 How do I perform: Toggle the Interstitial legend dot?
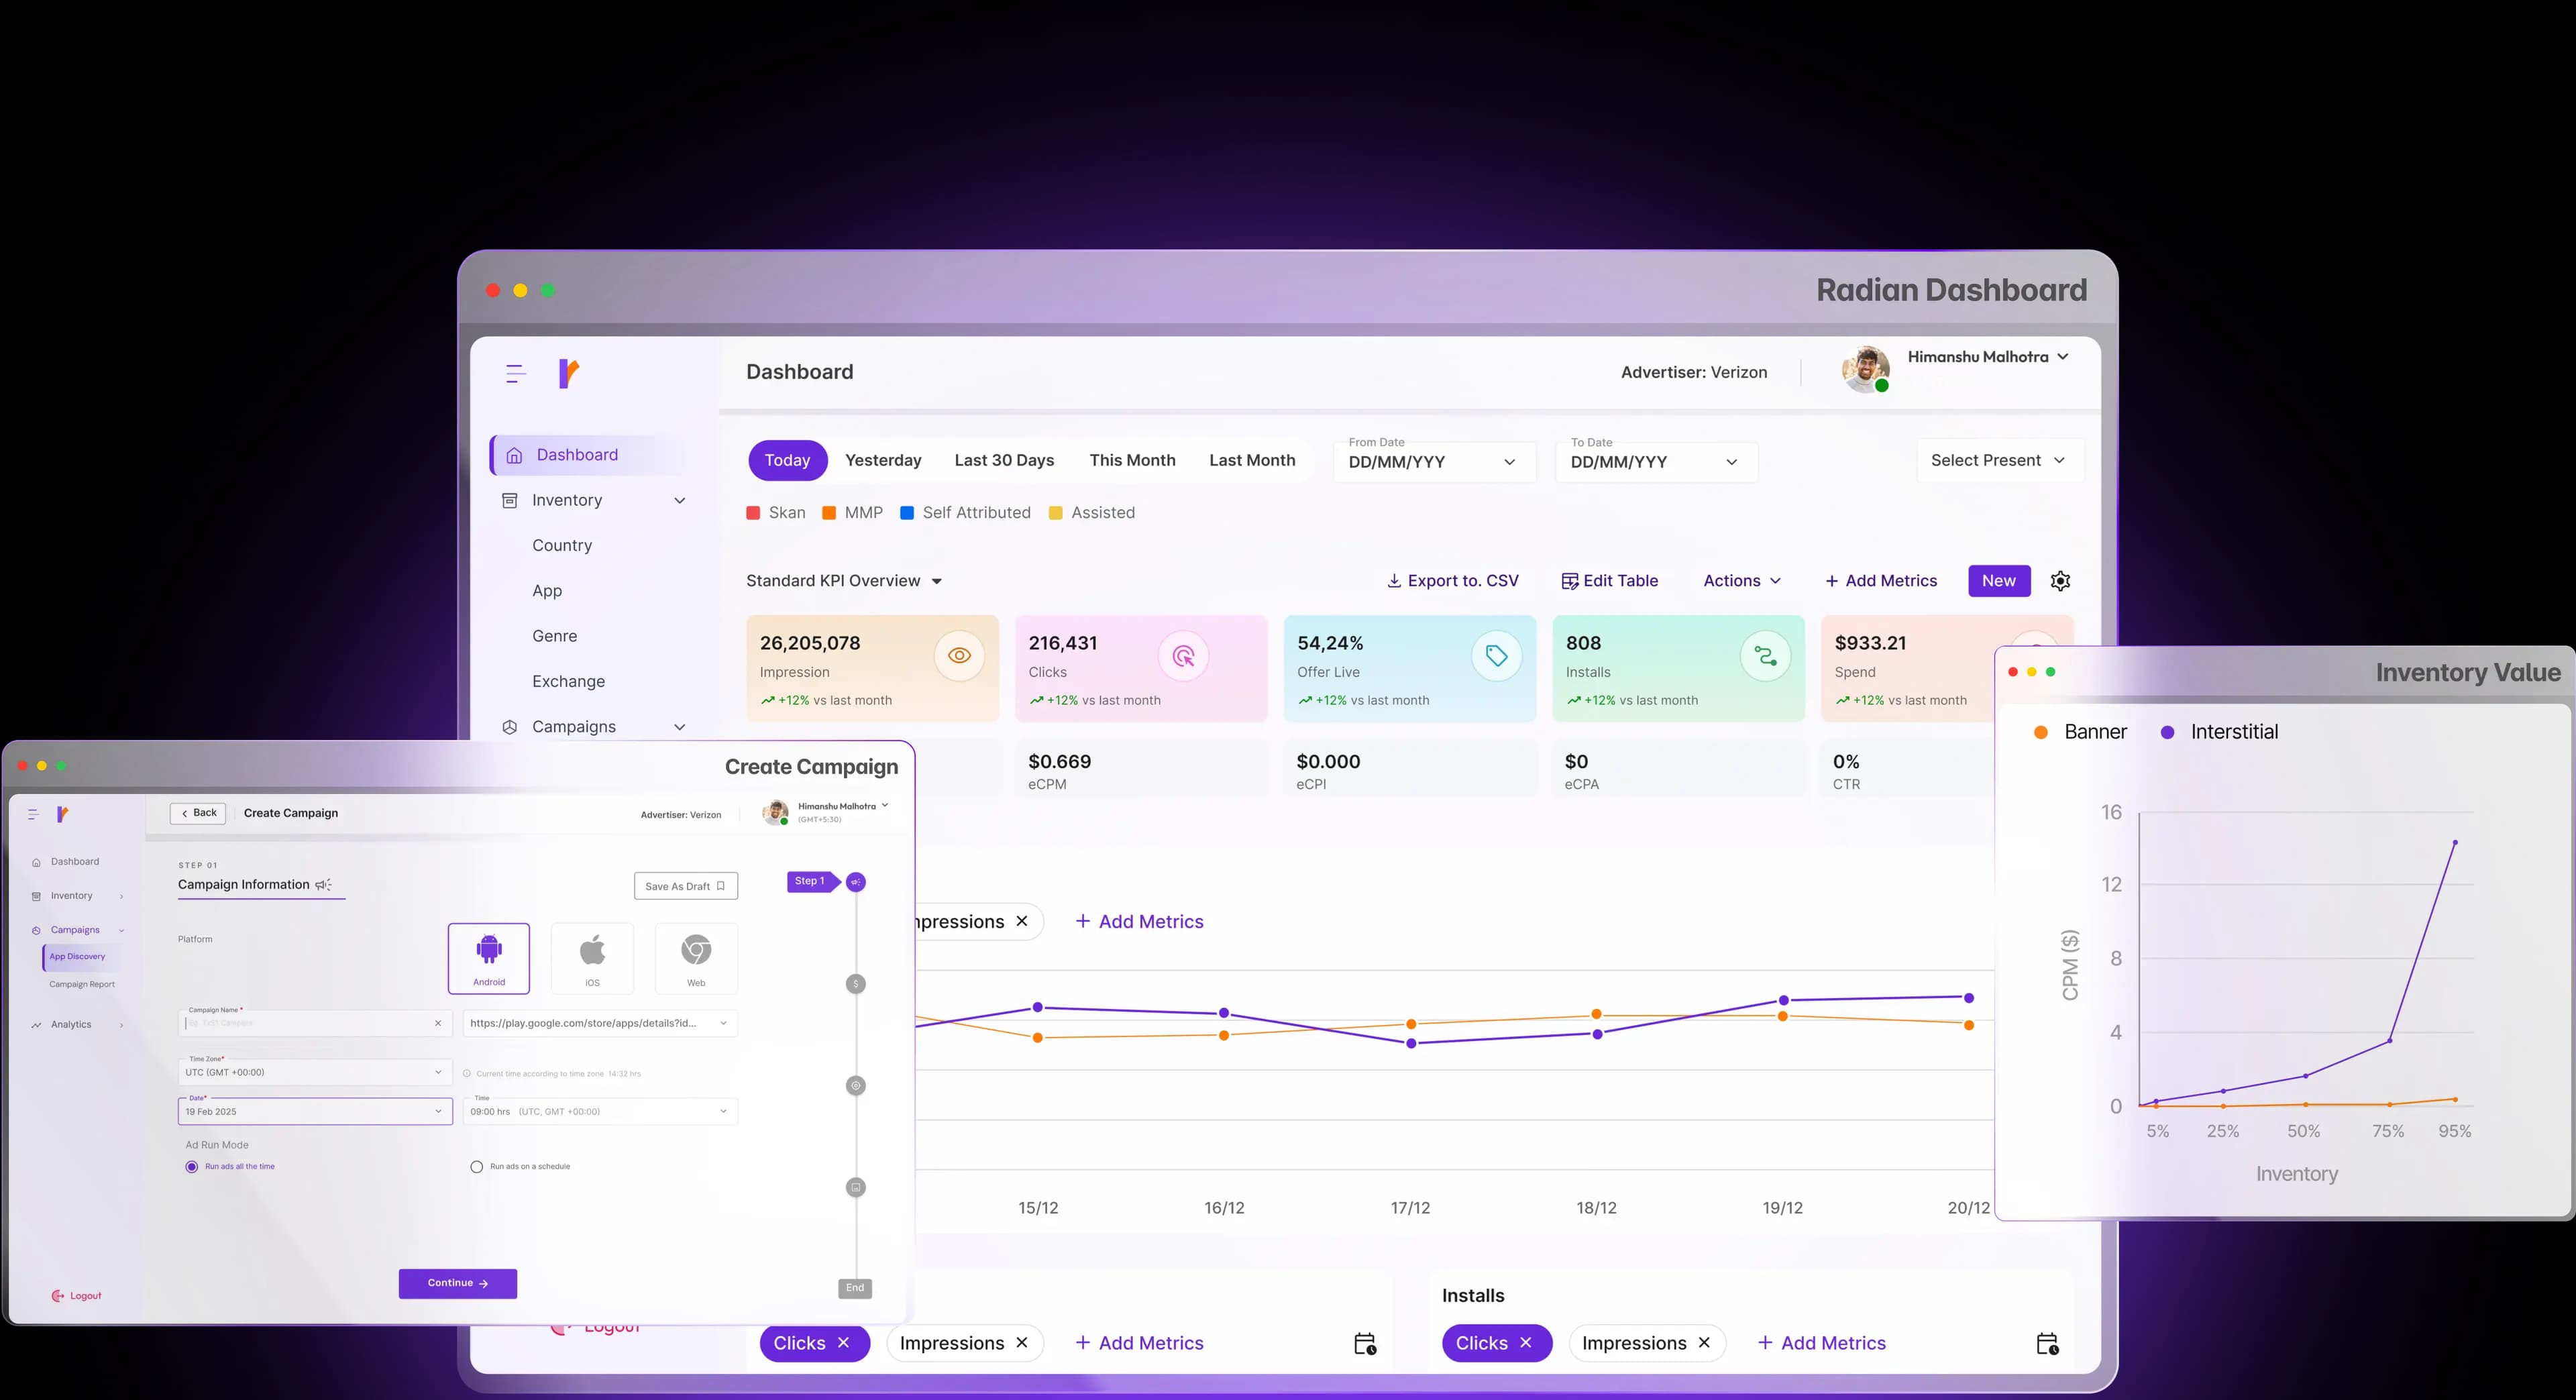pos(2167,732)
